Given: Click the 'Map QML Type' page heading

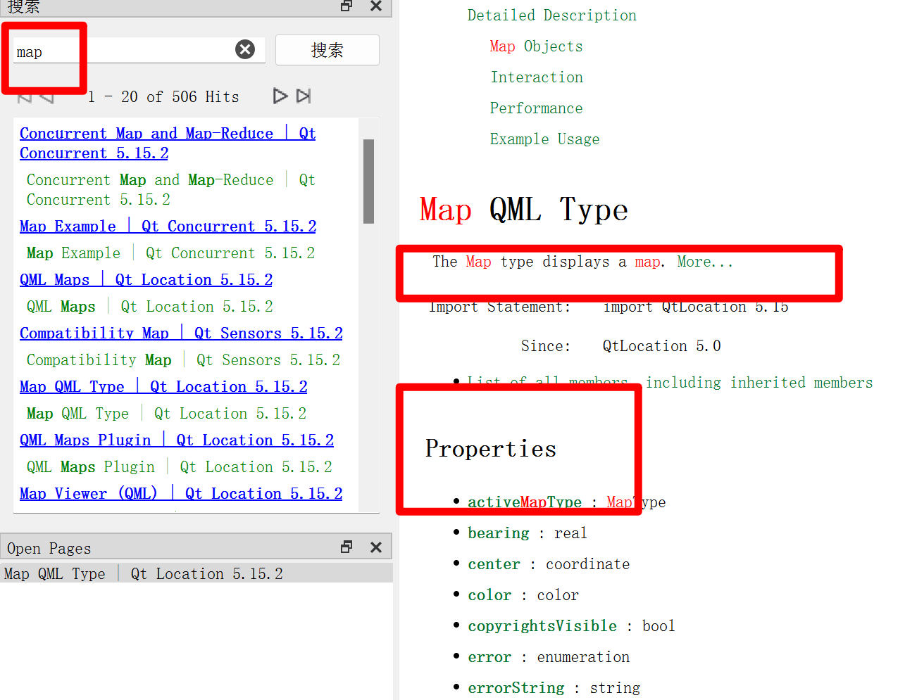Looking at the screenshot, I should (x=523, y=210).
